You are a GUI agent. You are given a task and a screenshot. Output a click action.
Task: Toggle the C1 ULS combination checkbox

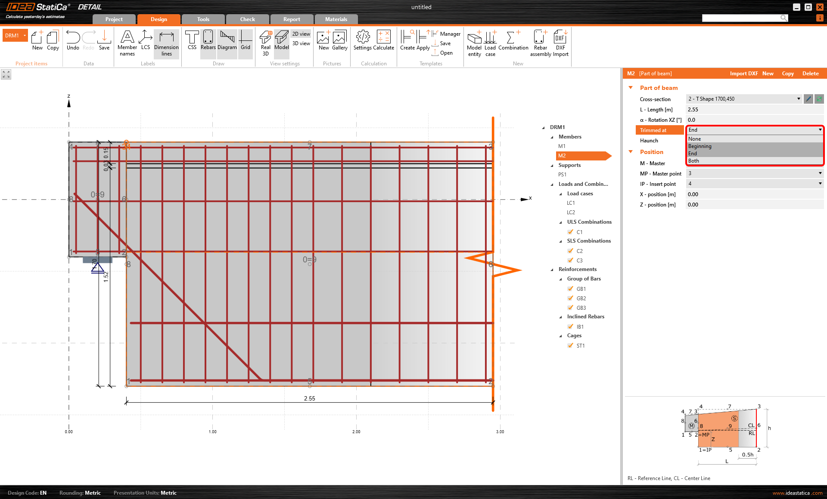tap(570, 232)
